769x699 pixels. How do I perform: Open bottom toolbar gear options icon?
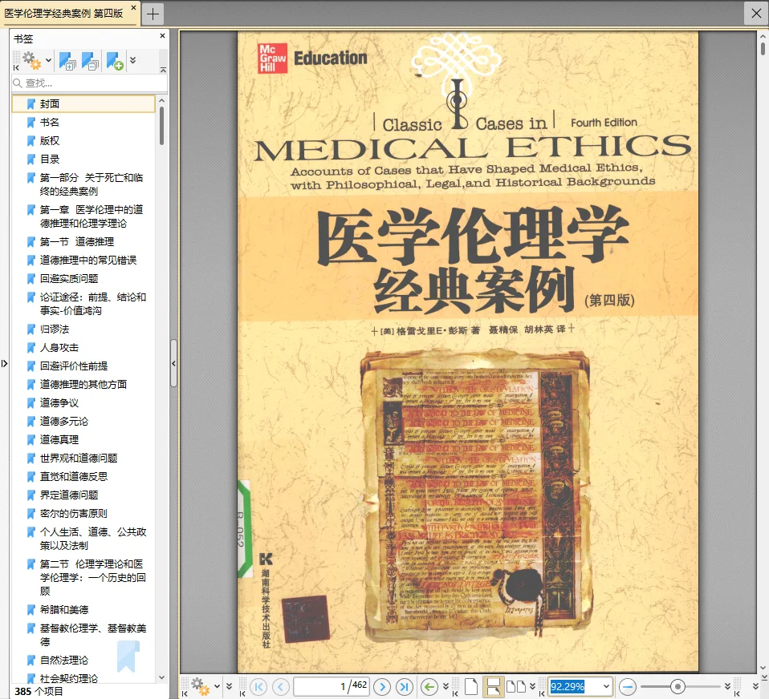pos(201,686)
